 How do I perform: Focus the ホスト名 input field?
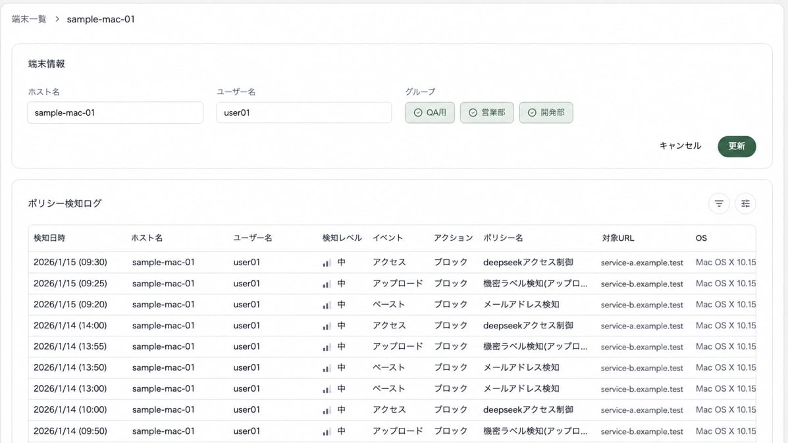pos(115,113)
